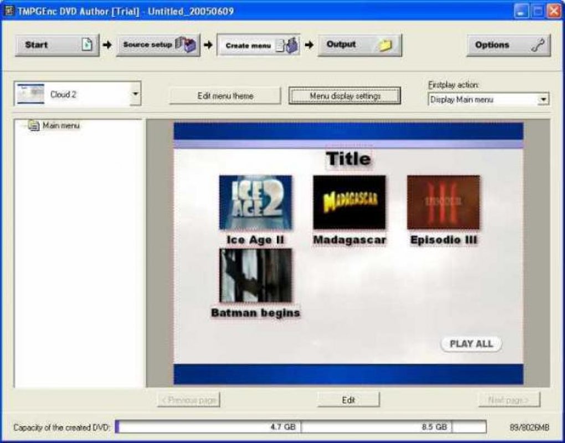Click the Edit button below preview
565x443 pixels.
pos(348,400)
